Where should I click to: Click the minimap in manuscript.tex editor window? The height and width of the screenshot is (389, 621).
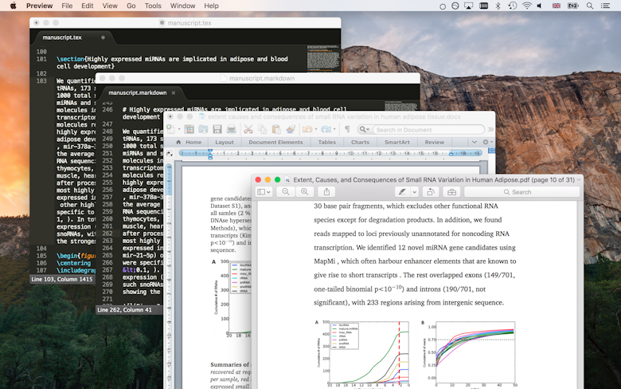click(323, 58)
